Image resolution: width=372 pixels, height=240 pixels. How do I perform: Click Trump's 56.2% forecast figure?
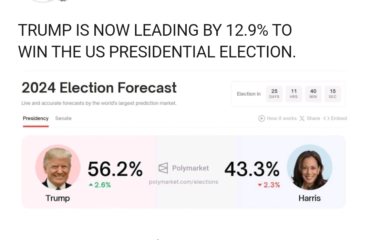click(115, 169)
